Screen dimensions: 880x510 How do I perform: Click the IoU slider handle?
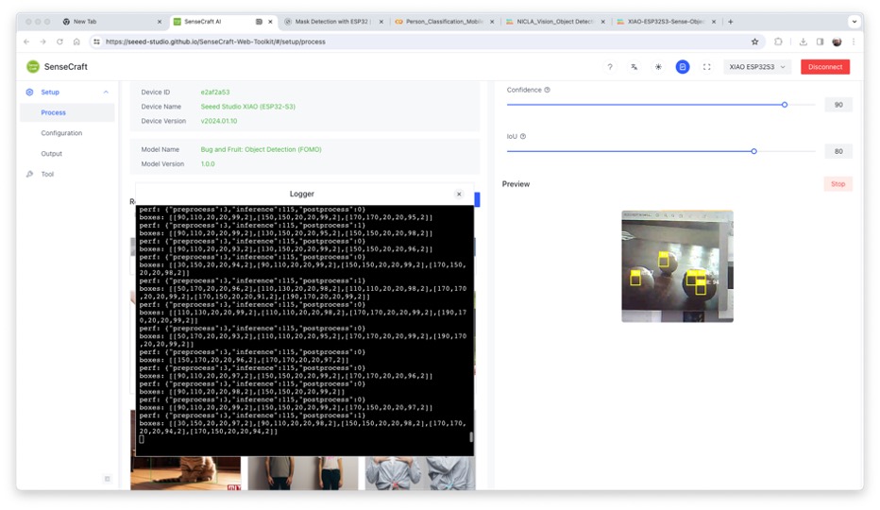[x=753, y=151]
